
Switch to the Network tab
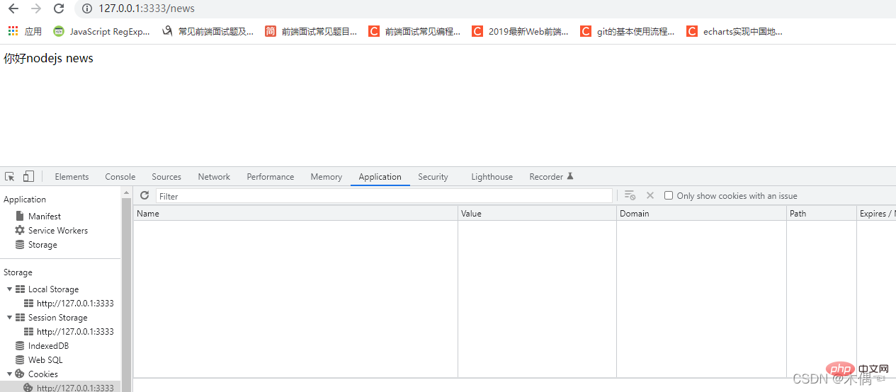coord(214,177)
